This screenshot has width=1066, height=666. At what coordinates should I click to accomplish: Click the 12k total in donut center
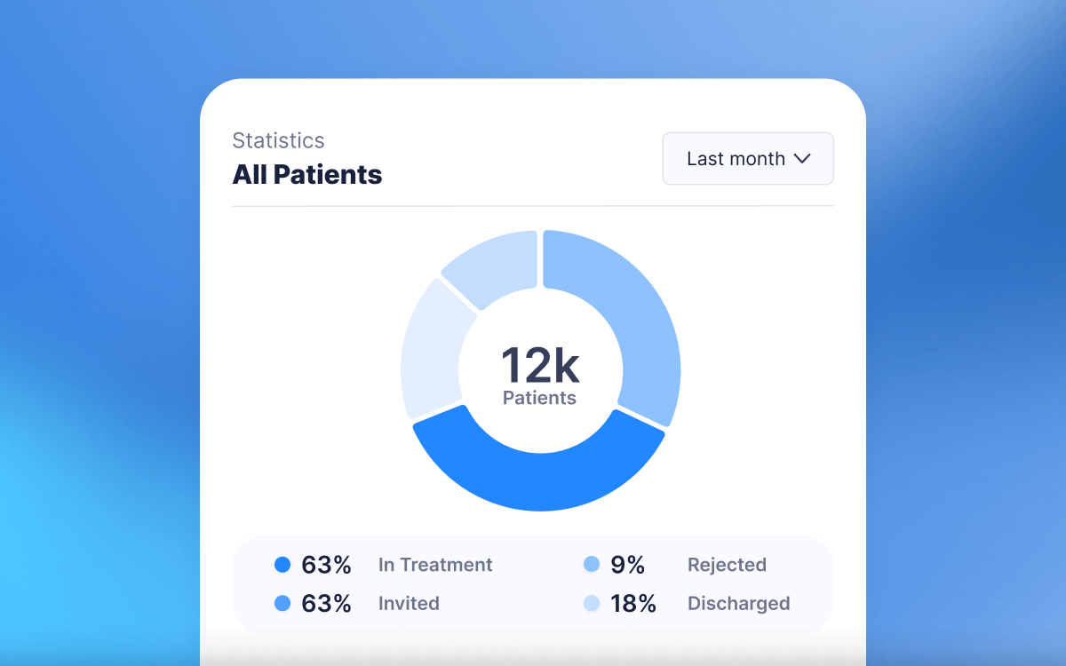pyautogui.click(x=539, y=366)
